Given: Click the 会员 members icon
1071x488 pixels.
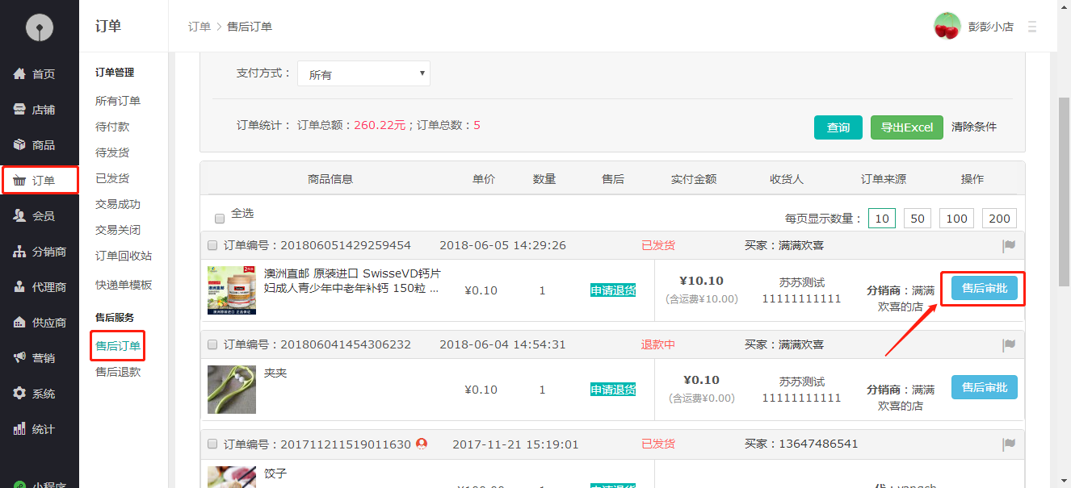Looking at the screenshot, I should [19, 215].
